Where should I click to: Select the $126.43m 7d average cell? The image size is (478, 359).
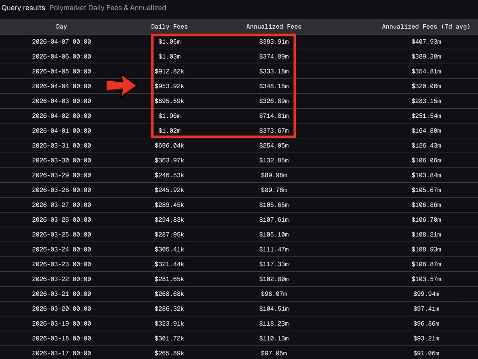[426, 146]
